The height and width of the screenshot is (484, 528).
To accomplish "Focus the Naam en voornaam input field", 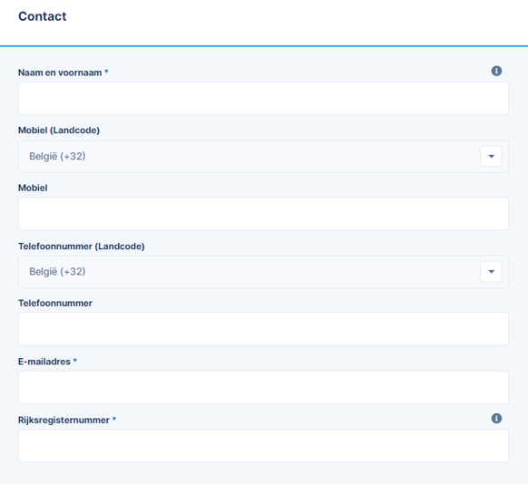I will [x=263, y=98].
